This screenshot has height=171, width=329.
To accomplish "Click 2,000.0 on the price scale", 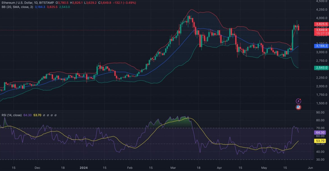I will [322, 86].
